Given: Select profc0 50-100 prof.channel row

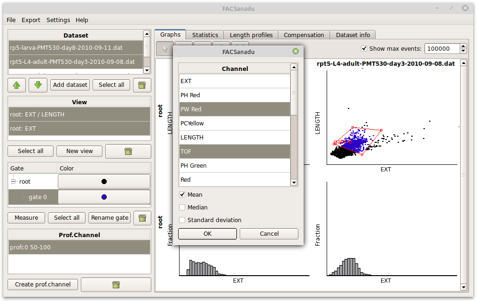Looking at the screenshot, I should pos(79,247).
